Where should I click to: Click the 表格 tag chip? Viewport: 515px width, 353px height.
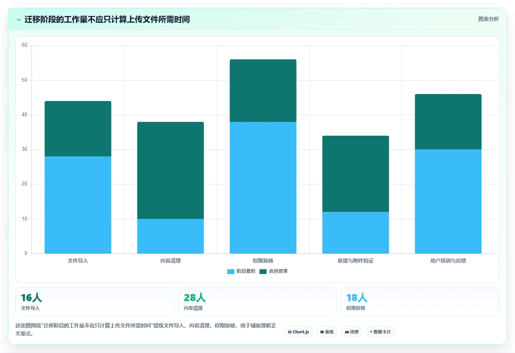[x=327, y=332]
